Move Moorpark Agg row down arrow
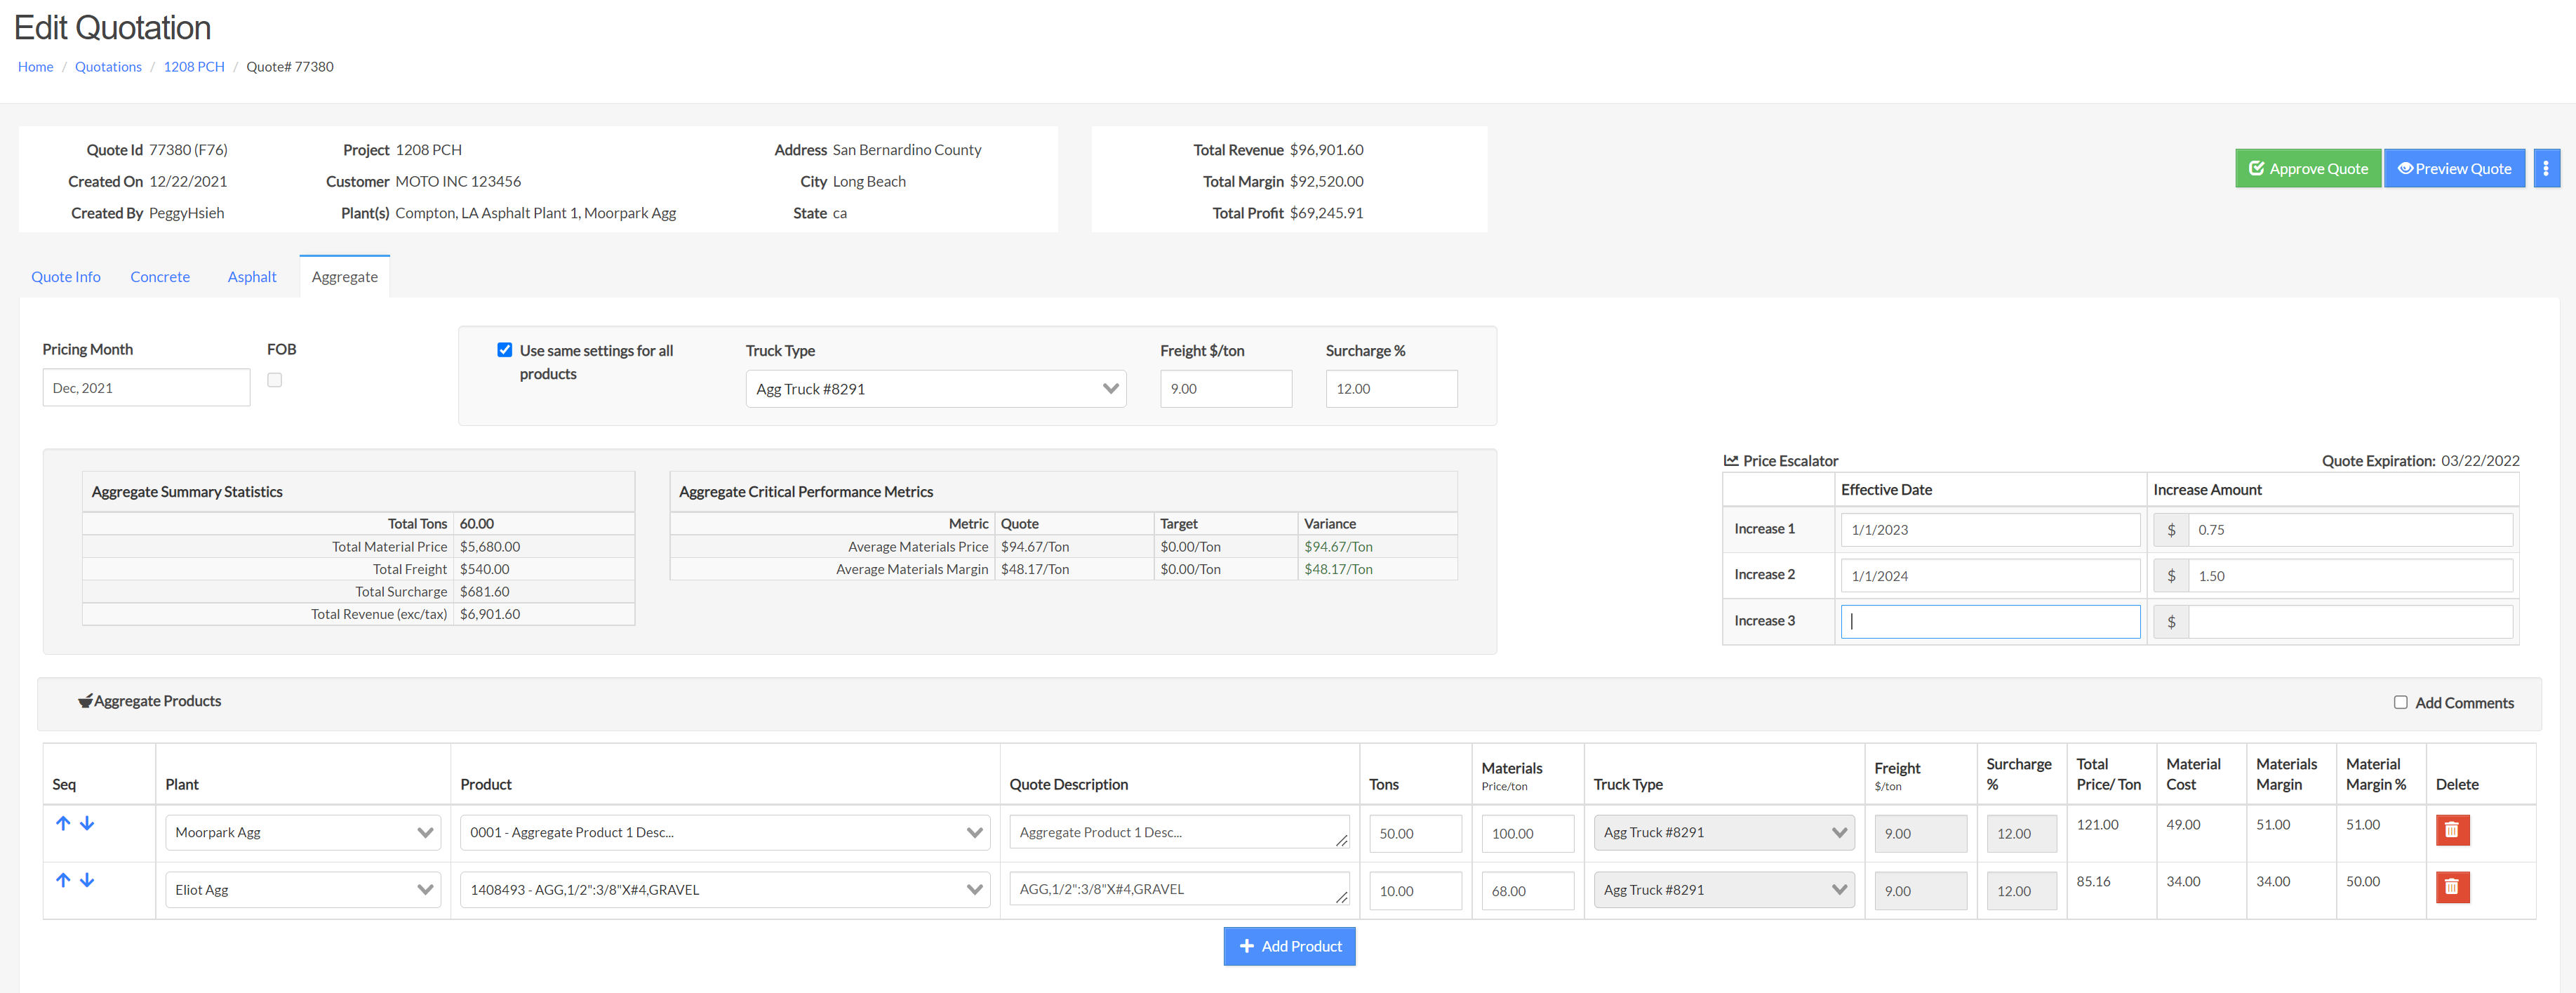 click(87, 823)
